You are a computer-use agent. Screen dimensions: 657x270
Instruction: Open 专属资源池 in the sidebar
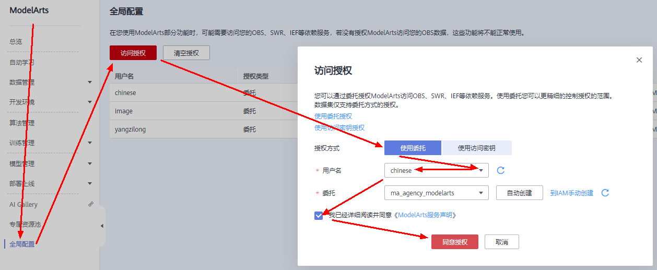point(25,224)
